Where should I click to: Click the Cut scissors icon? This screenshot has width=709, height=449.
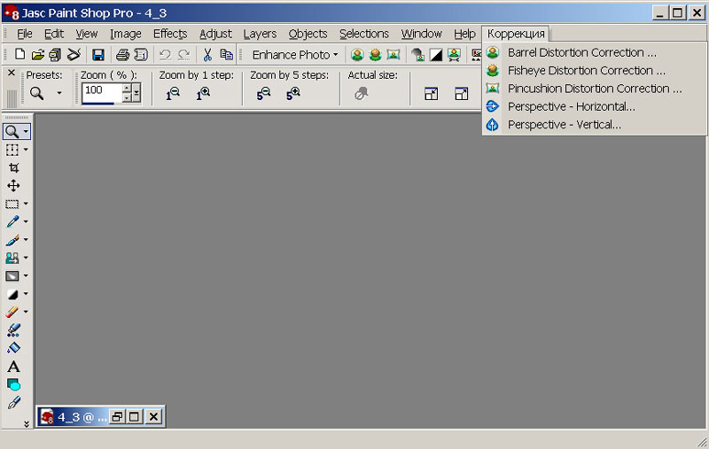207,55
